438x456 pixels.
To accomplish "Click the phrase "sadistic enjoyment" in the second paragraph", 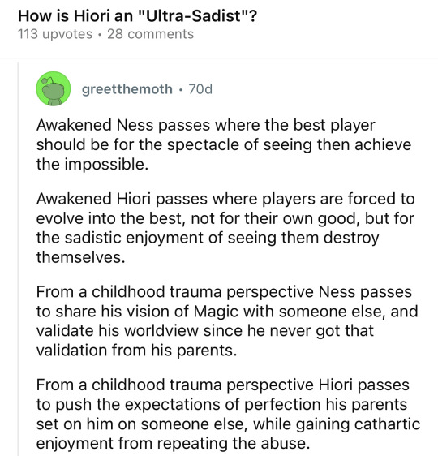I will pyautogui.click(x=134, y=238).
